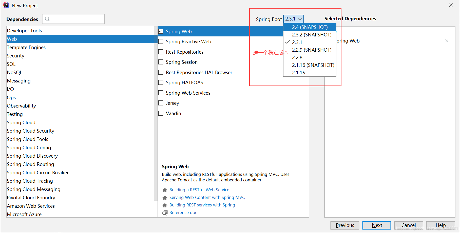This screenshot has height=233, width=460.
Task: Focus the Dependencies search field
Action: tap(73, 19)
